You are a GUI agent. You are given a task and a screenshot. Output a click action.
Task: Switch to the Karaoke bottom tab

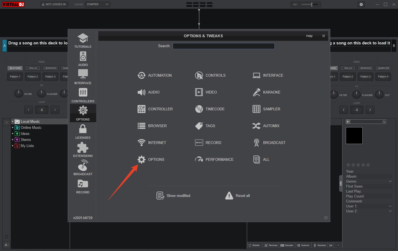click(x=320, y=245)
